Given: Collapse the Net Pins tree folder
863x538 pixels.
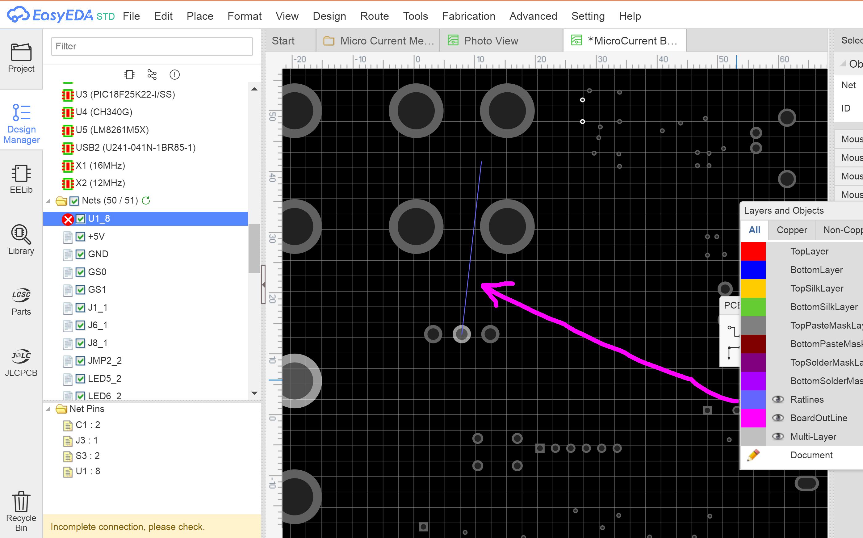Looking at the screenshot, I should point(48,409).
